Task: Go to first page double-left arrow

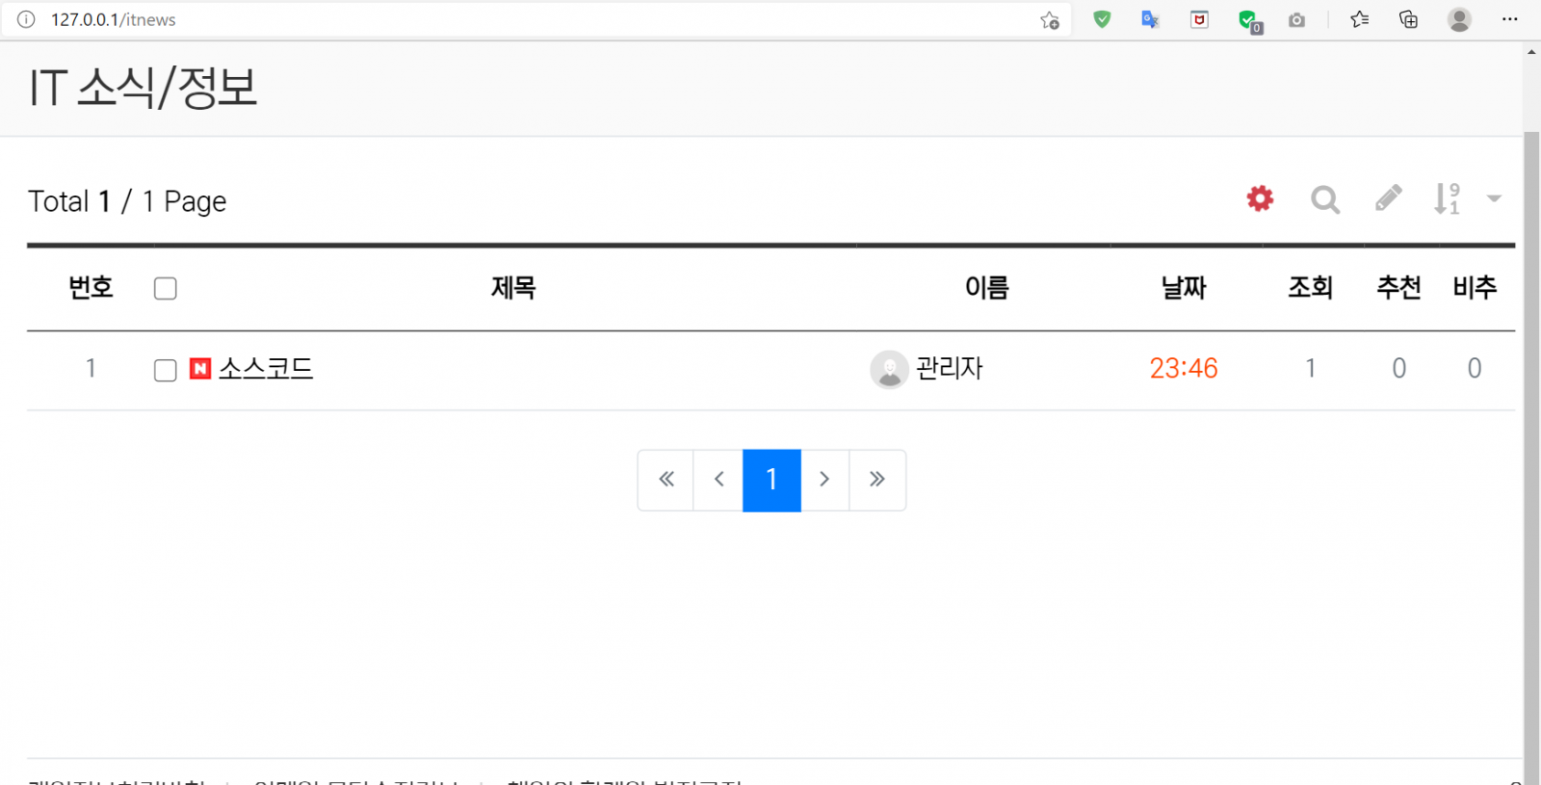Action: pos(666,480)
